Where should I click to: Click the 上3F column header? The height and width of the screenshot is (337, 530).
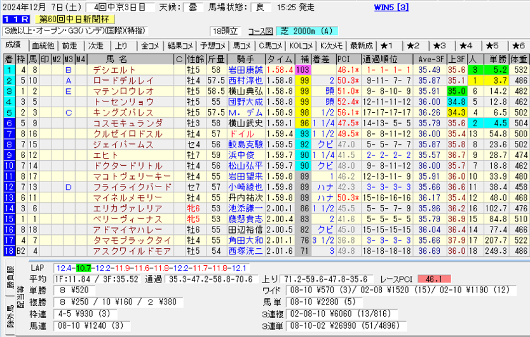456,59
